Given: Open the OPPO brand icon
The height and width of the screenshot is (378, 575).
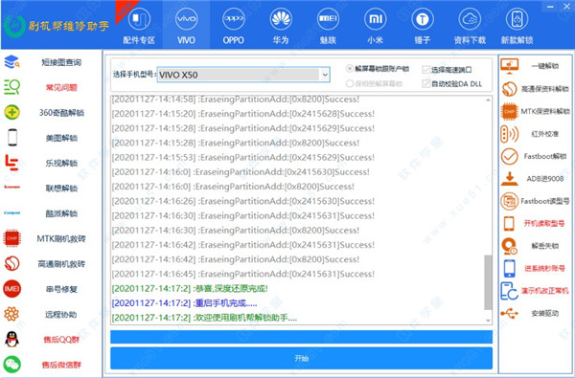Looking at the screenshot, I should point(233,19).
